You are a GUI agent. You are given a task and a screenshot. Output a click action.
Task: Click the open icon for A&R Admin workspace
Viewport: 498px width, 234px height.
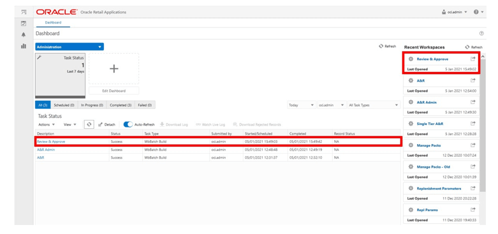[472, 102]
